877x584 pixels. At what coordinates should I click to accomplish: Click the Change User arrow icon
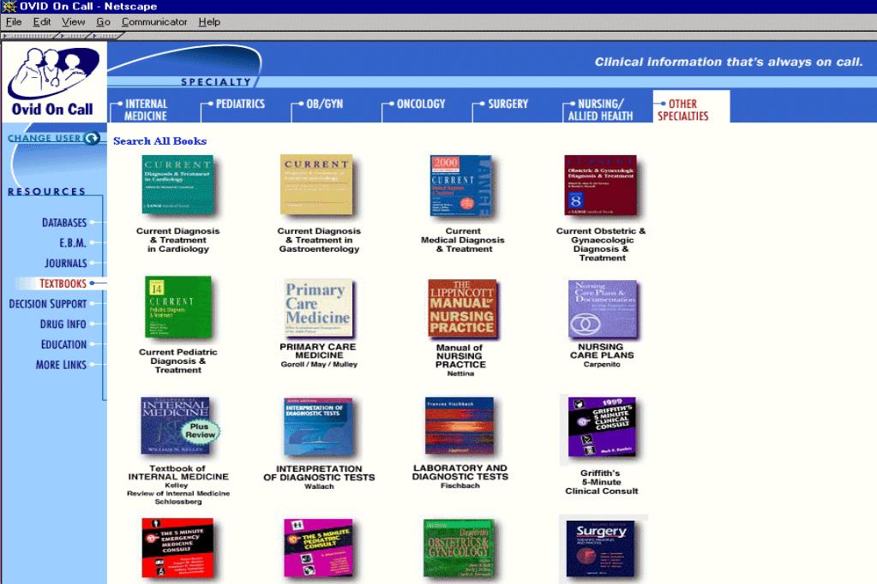point(92,138)
